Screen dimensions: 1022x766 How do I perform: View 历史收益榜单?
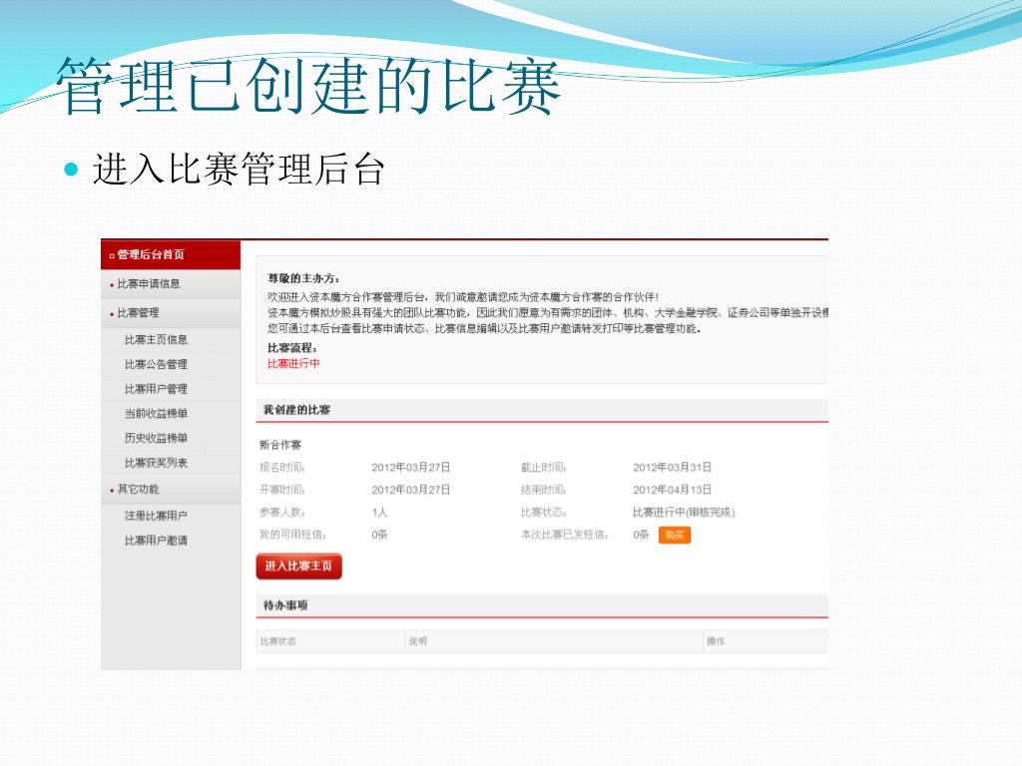click(156, 439)
